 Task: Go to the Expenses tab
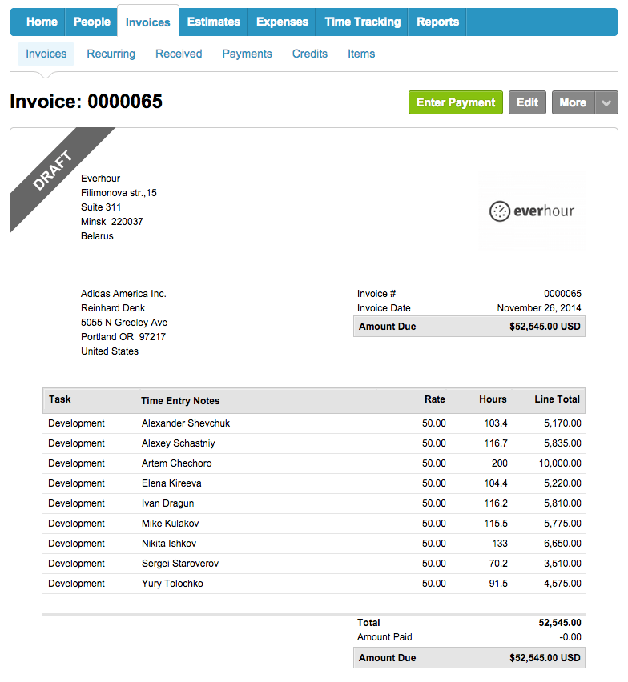(282, 22)
